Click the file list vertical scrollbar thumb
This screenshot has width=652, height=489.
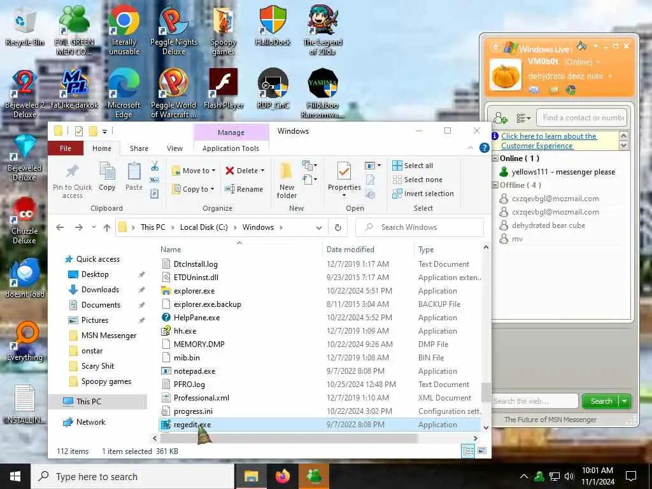(485, 392)
